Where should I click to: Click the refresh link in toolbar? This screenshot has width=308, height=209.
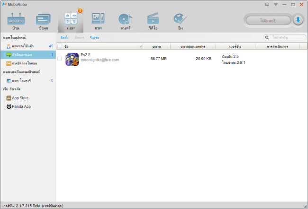94,37
